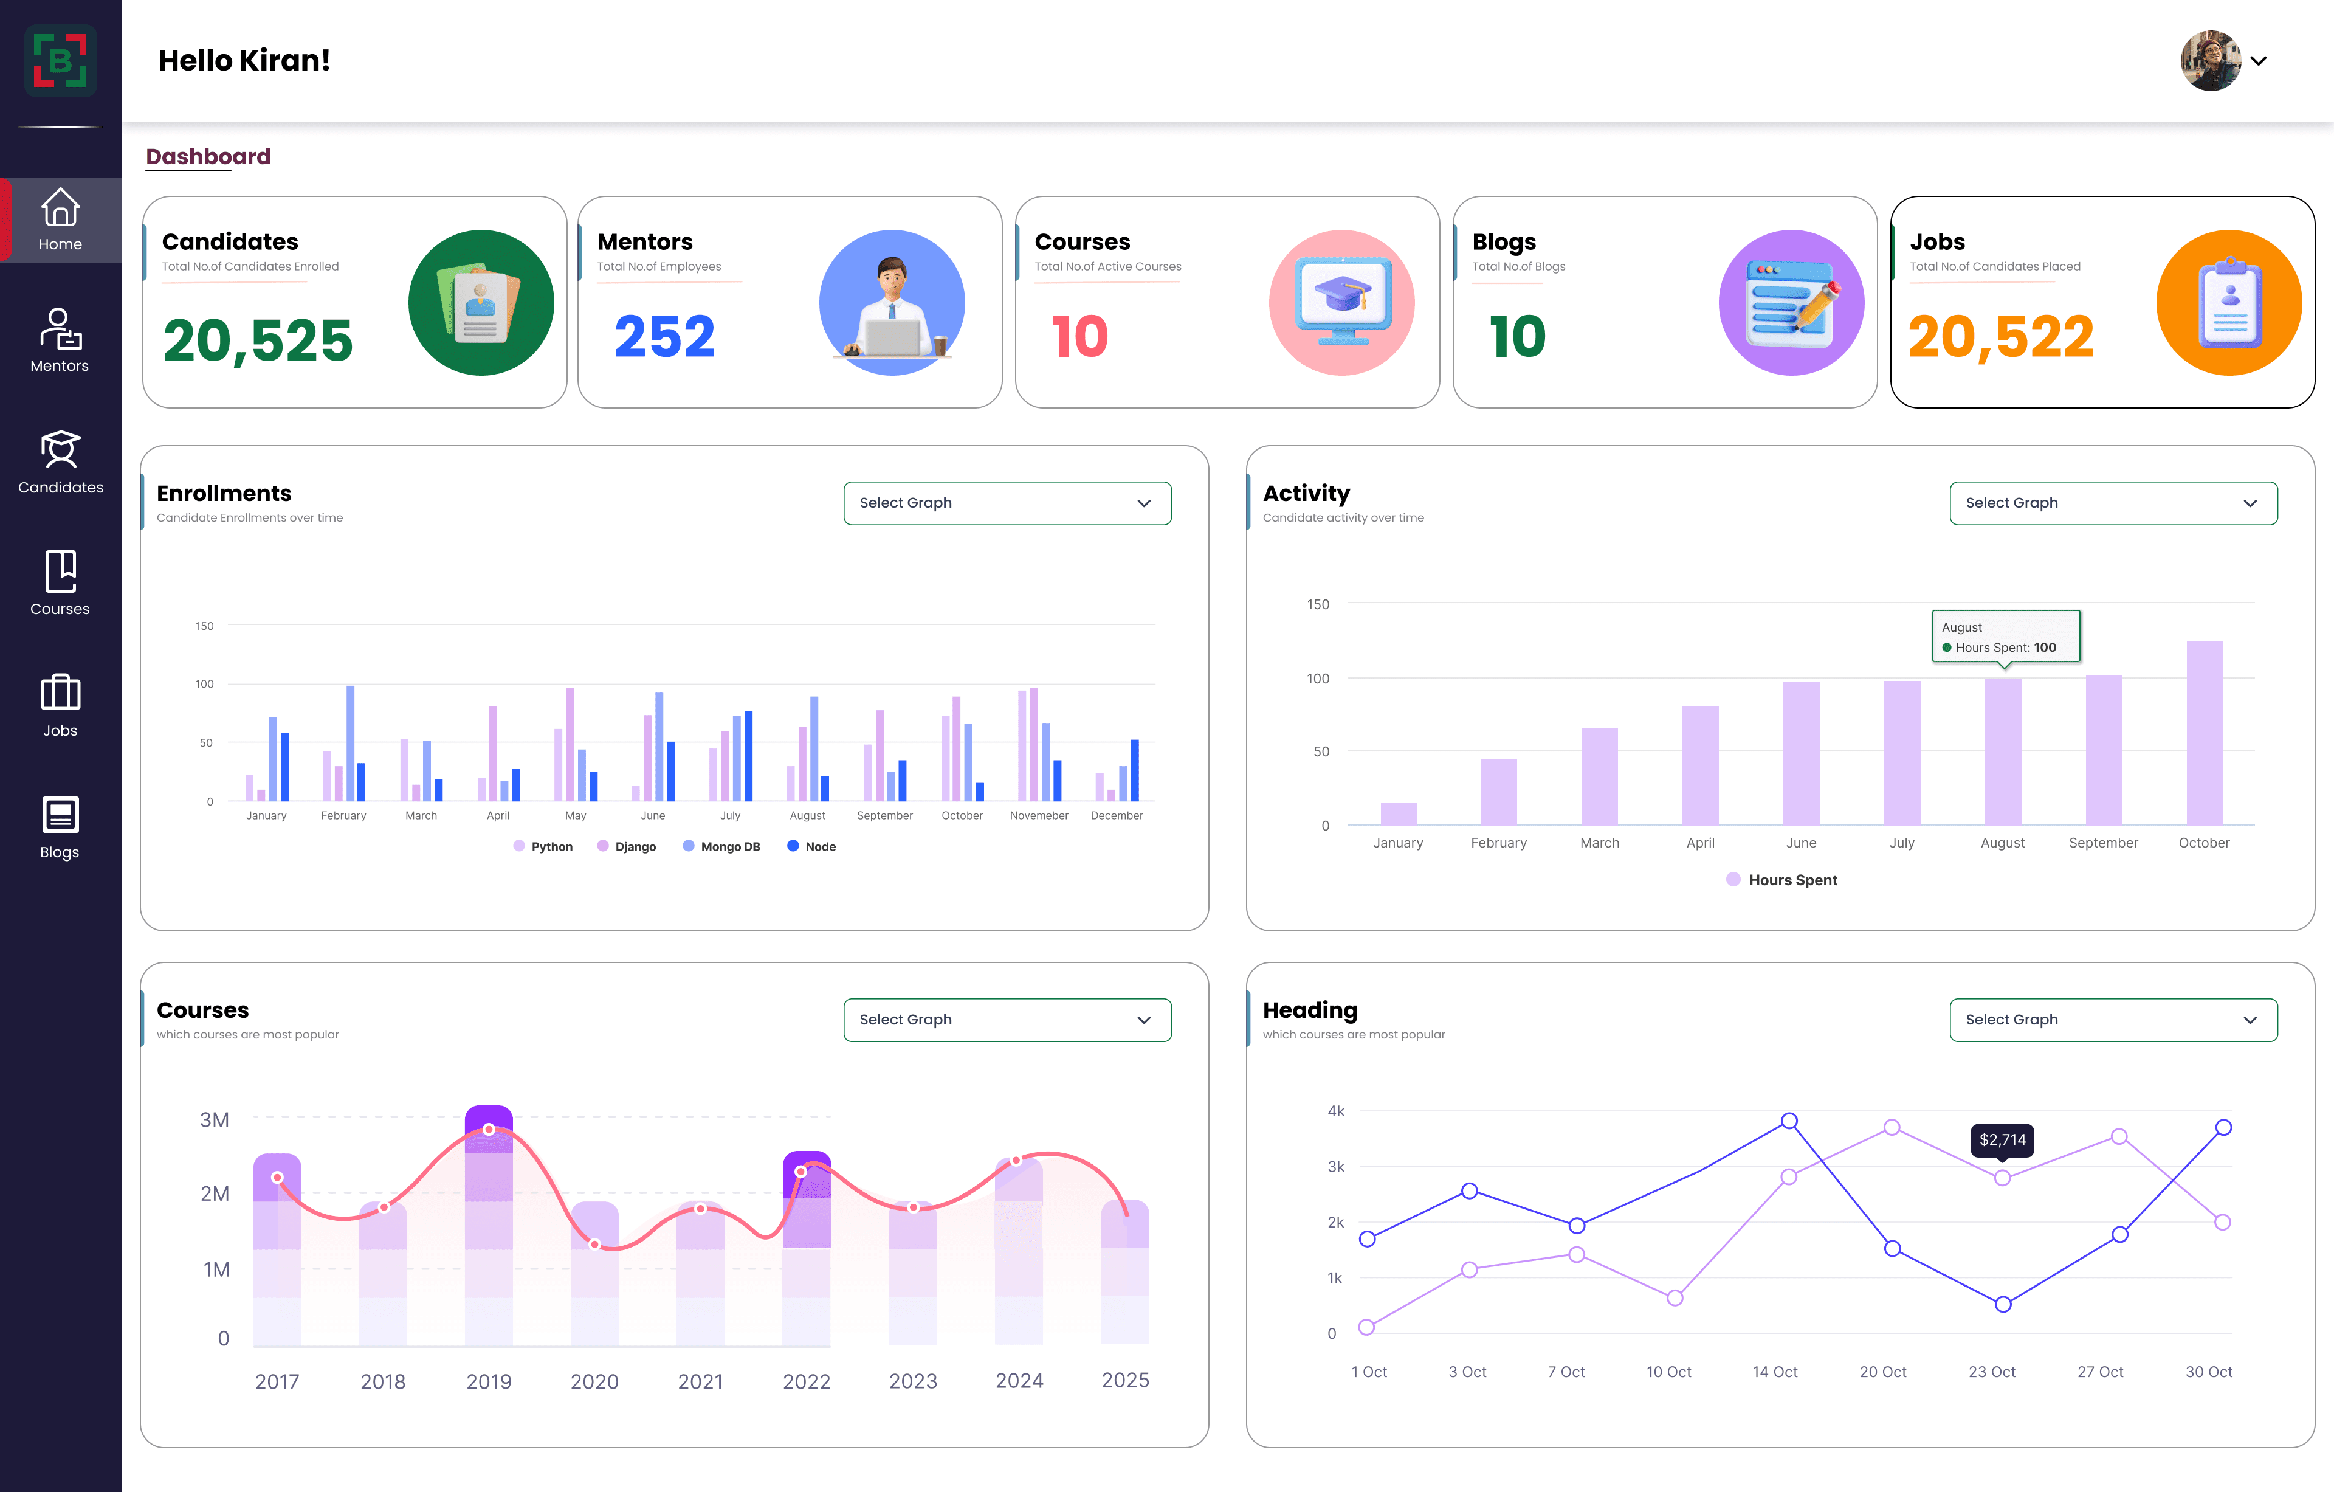Open Courses chart Select Graph dropdown

[1007, 1020]
